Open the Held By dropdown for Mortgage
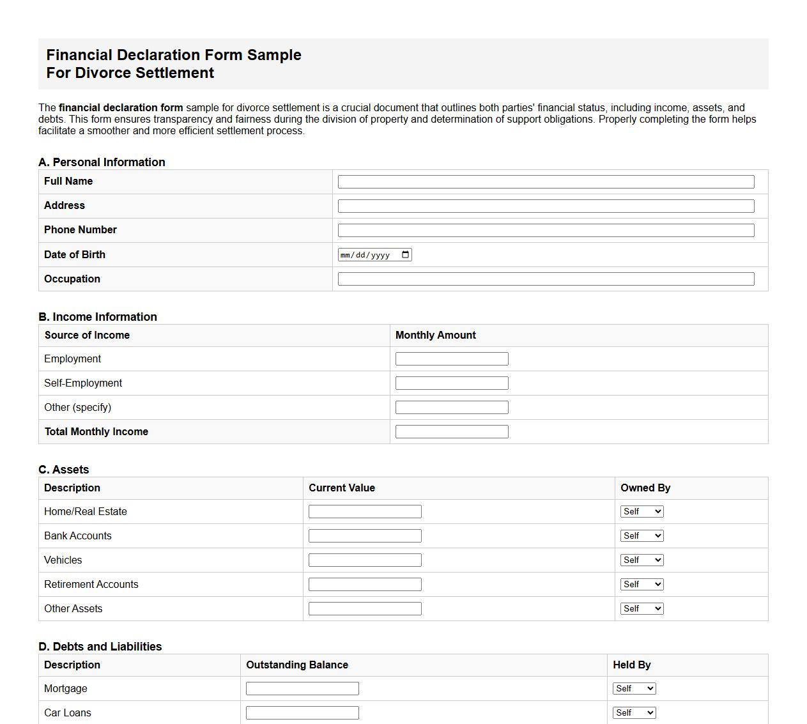Image resolution: width=807 pixels, height=724 pixels. click(634, 688)
